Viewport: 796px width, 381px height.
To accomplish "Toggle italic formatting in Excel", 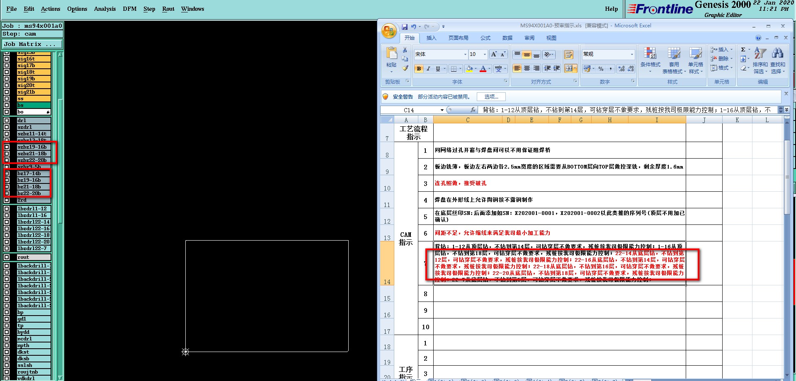I will pos(428,69).
